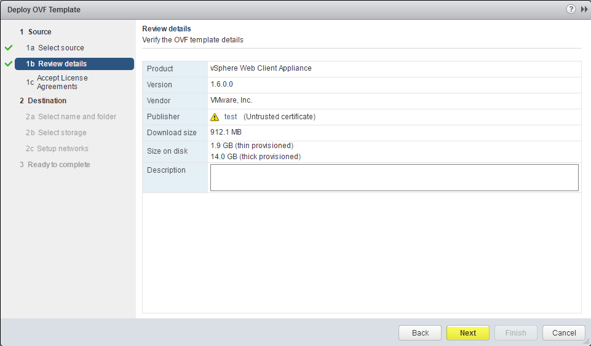This screenshot has width=591, height=346.
Task: Click the 14.0 GB thick provisioned value
Action: tap(256, 157)
